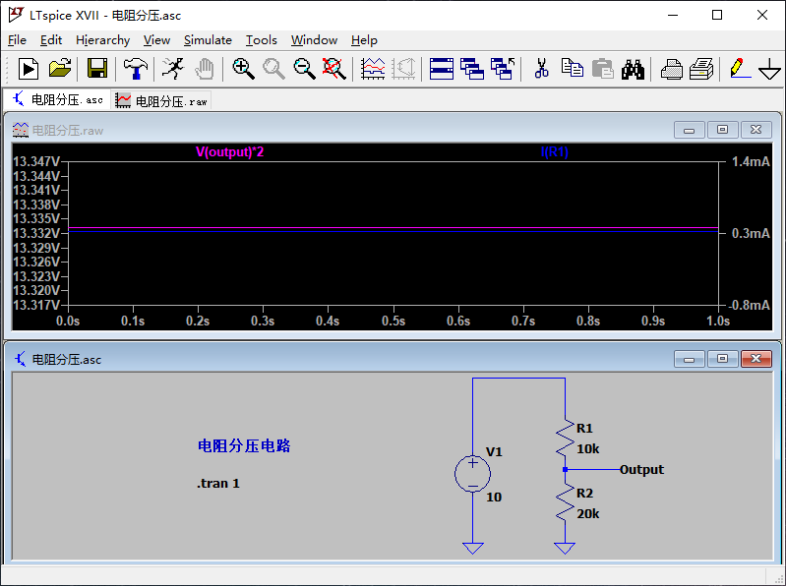Tile windows horizontally using the toolbar icon

pyautogui.click(x=442, y=68)
